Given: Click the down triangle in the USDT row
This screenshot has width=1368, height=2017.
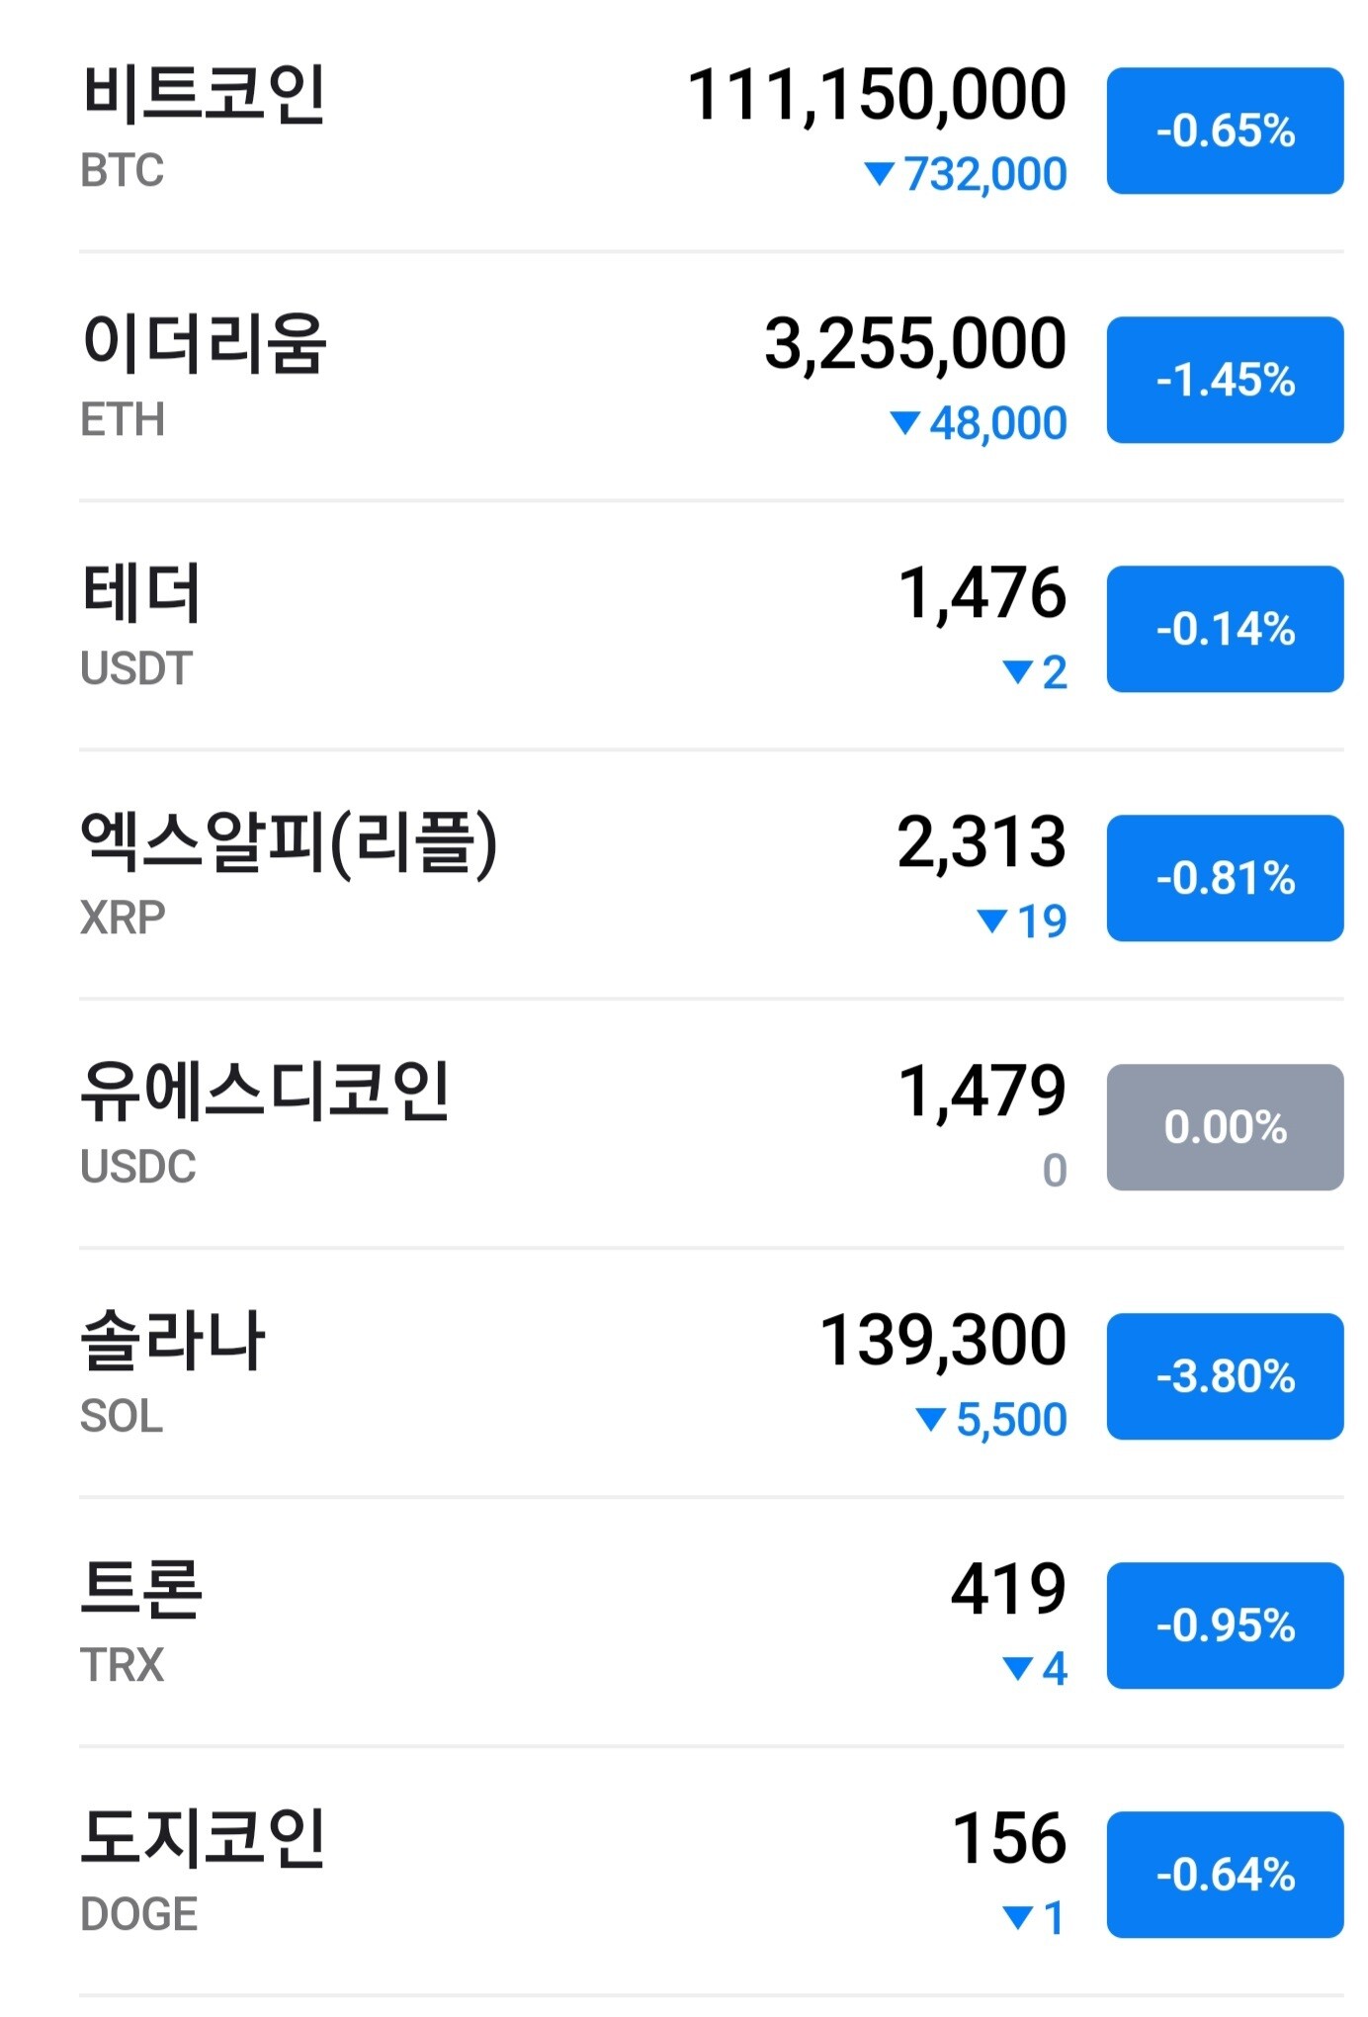Looking at the screenshot, I should 1017,673.
